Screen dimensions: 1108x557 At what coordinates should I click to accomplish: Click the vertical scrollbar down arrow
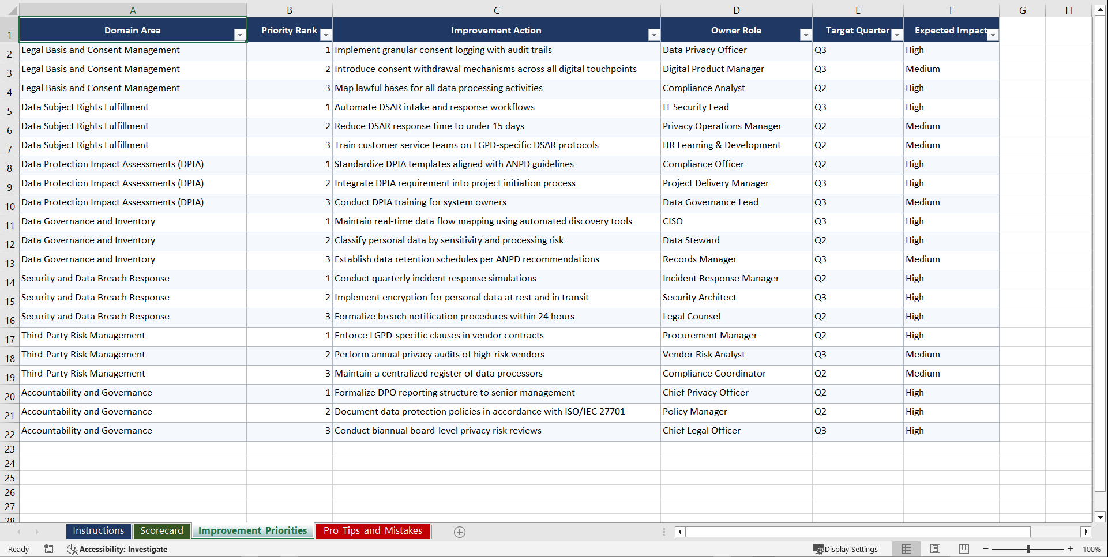click(1101, 517)
